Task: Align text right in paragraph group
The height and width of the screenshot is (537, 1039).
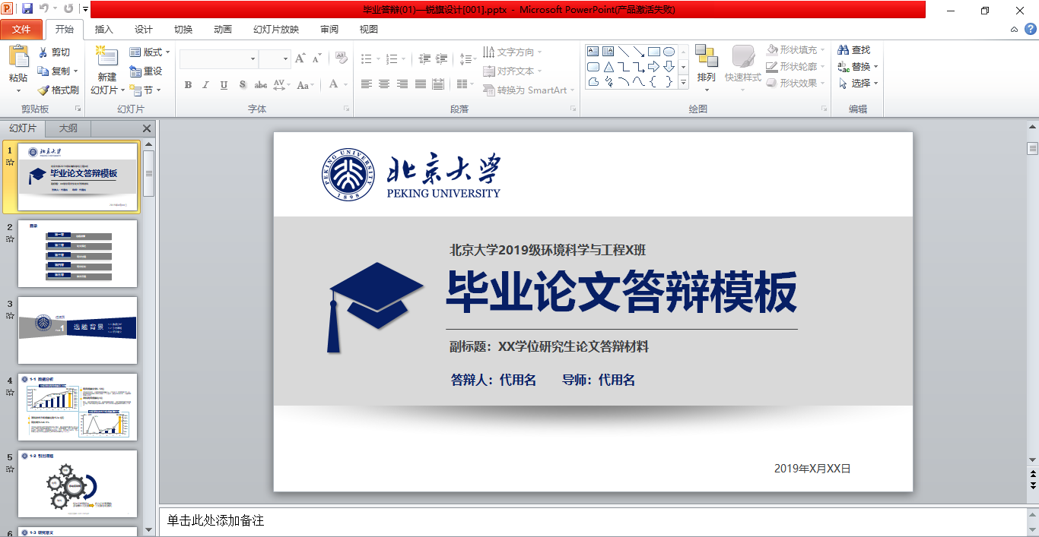Action: click(402, 84)
